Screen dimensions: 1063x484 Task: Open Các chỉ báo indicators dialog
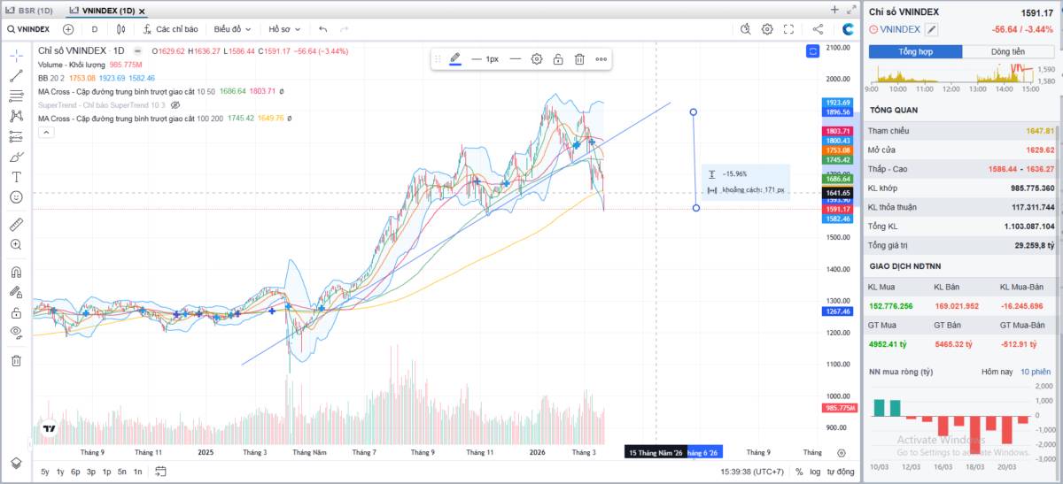169,29
